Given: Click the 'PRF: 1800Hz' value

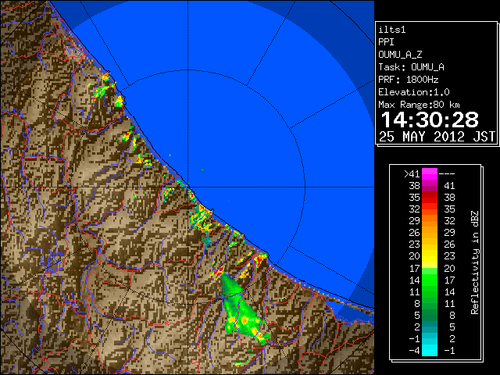Looking at the screenshot, I should point(409,80).
